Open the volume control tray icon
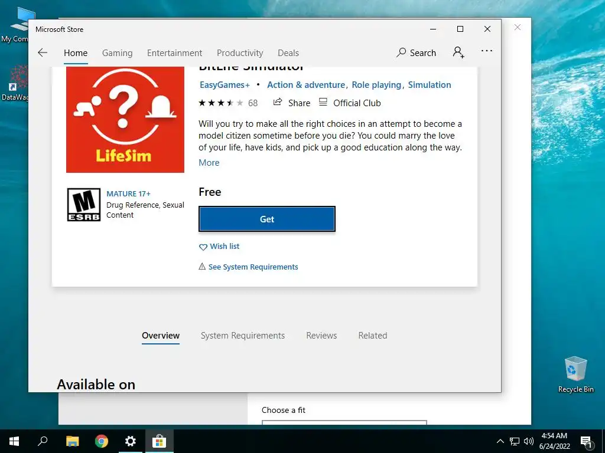The height and width of the screenshot is (453, 605). coord(529,441)
